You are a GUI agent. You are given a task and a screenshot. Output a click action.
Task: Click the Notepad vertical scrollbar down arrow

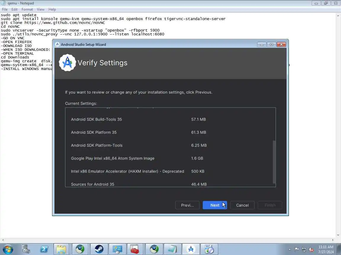pyautogui.click(x=338, y=235)
